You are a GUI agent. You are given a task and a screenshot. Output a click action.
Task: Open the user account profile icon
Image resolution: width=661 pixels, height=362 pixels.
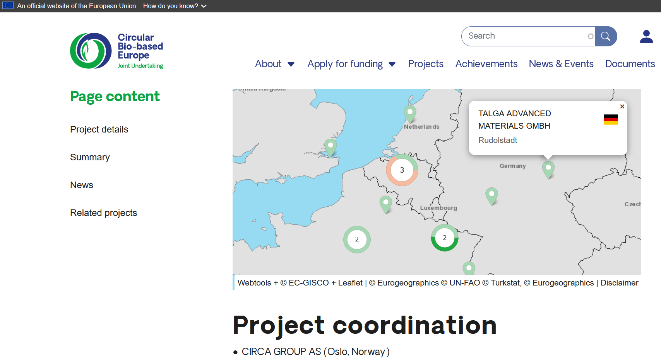coord(646,37)
